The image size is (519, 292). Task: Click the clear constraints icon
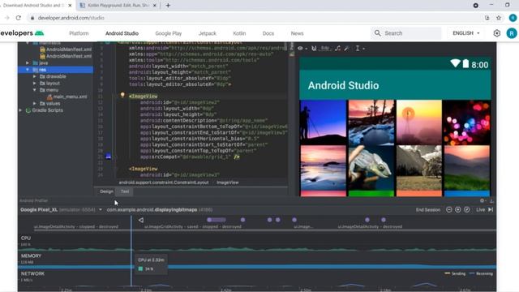(337, 49)
